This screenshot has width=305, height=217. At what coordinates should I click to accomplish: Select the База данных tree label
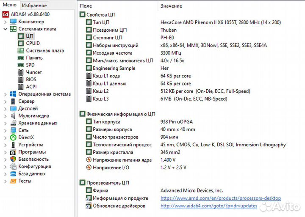(x=32, y=174)
